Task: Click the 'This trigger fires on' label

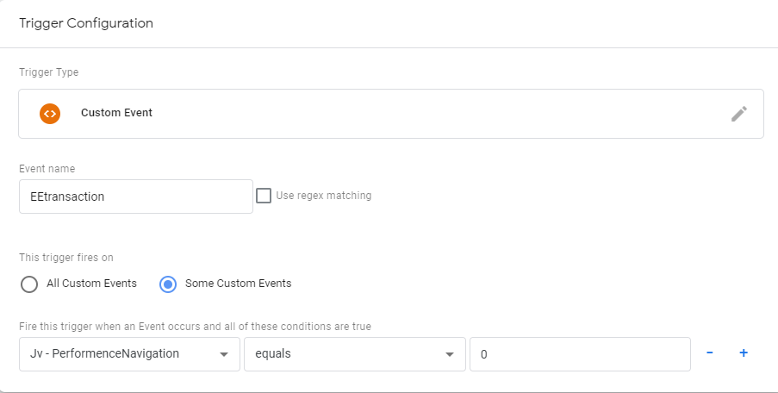Action: [x=66, y=257]
